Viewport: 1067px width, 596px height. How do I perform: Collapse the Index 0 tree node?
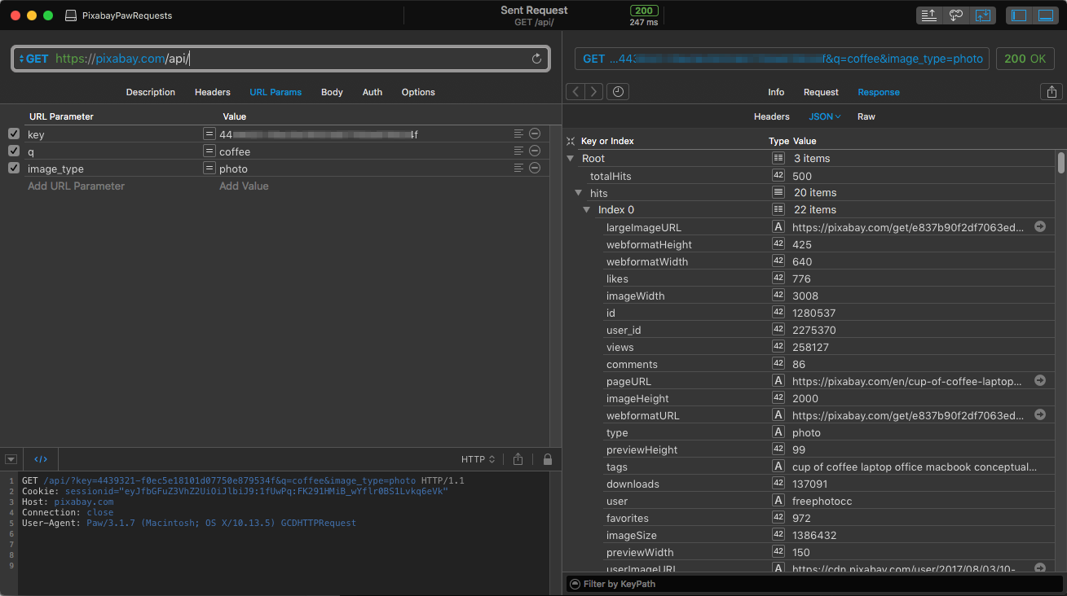(586, 210)
